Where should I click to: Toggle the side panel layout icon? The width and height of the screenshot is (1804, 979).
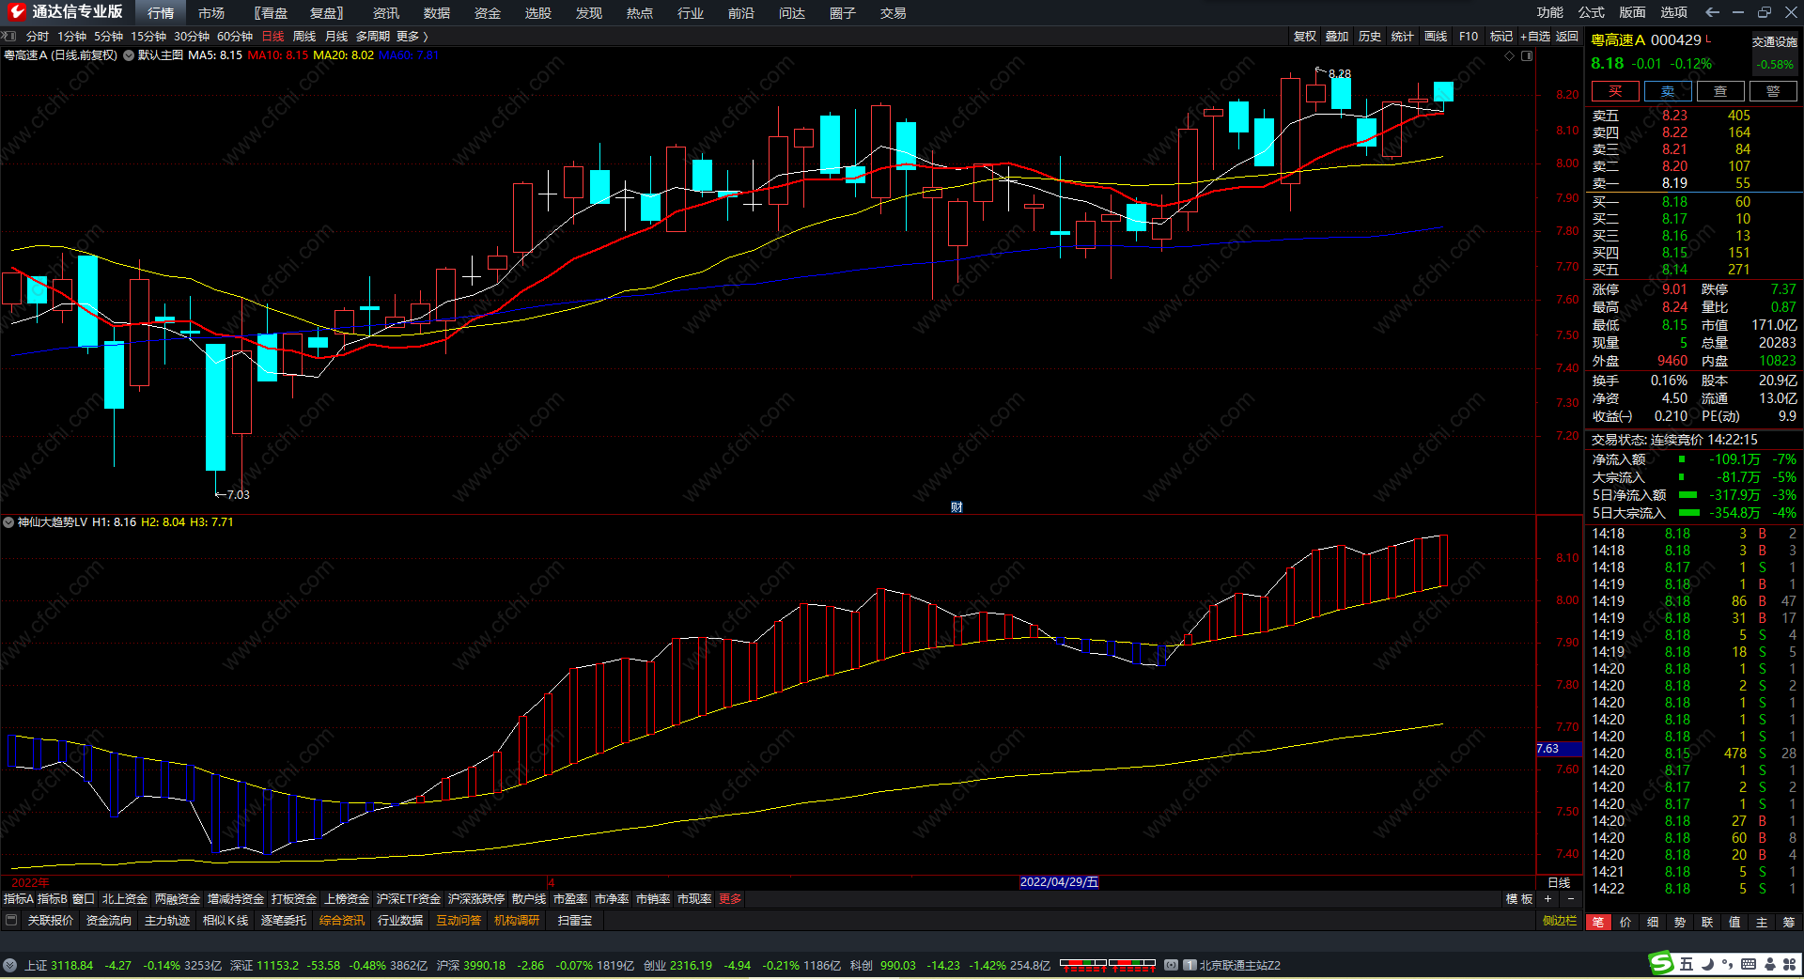pyautogui.click(x=1527, y=55)
